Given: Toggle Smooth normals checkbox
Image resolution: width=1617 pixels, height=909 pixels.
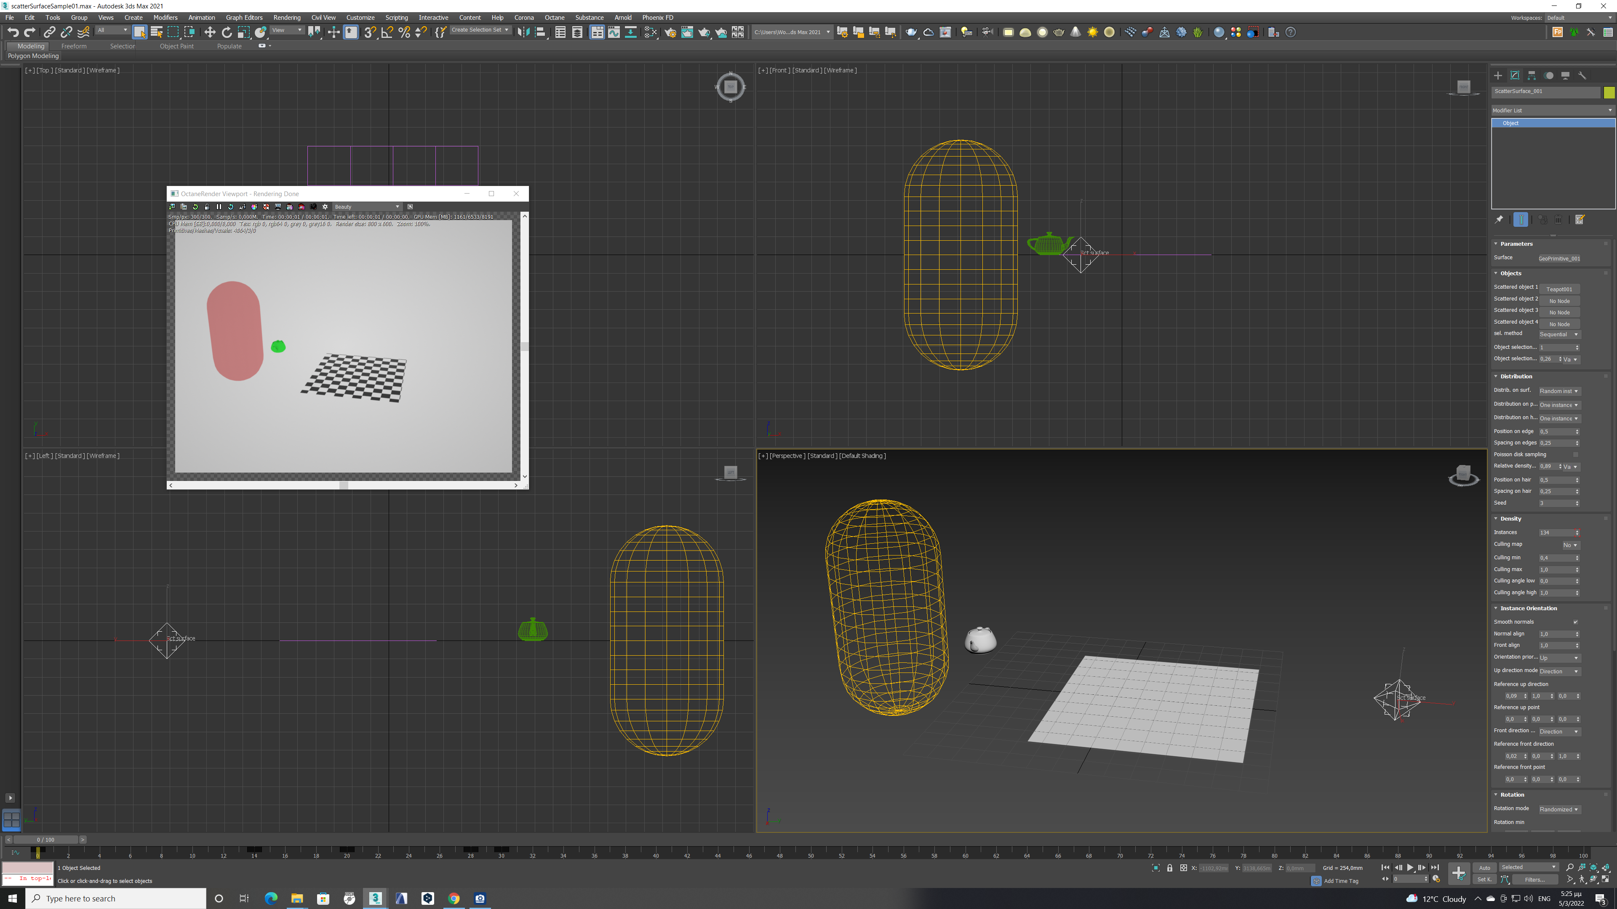Looking at the screenshot, I should tap(1575, 622).
